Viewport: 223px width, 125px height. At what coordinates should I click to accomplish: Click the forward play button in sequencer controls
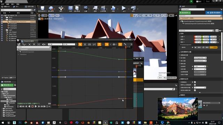coord(36,106)
